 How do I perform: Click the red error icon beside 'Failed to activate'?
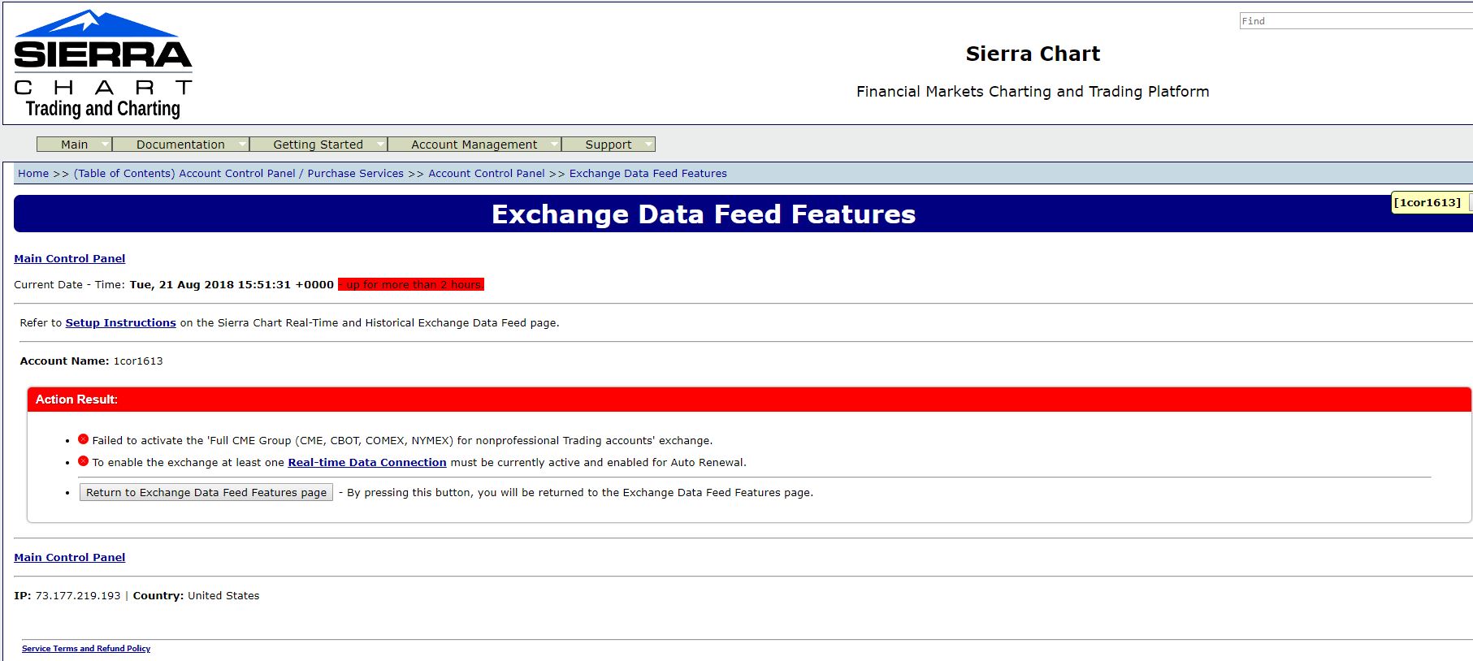pyautogui.click(x=83, y=439)
